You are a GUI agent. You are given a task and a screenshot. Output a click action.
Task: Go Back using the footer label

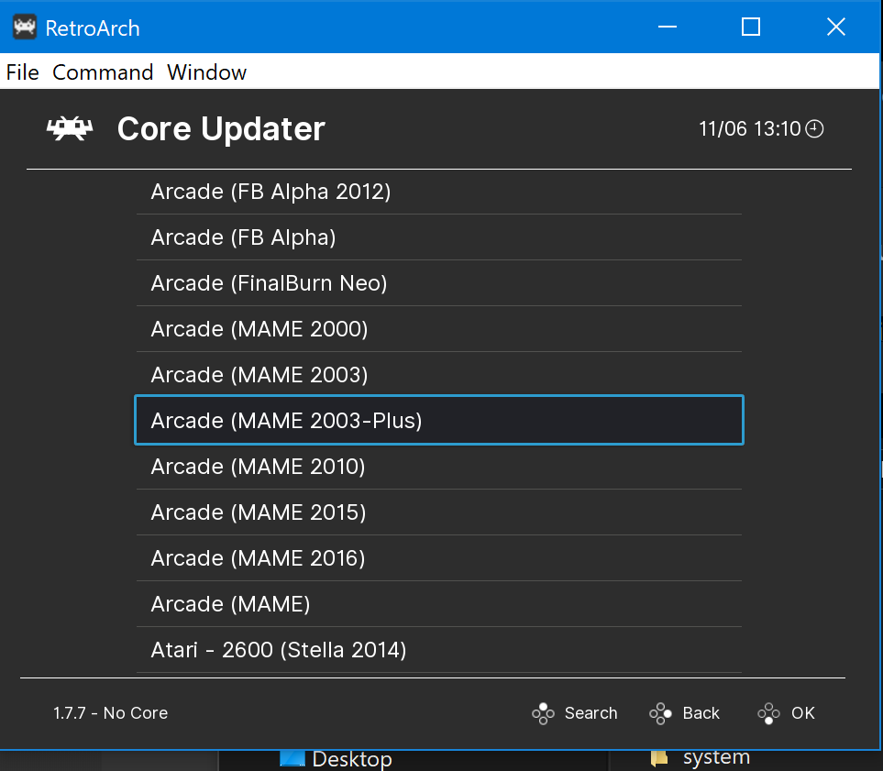[701, 713]
